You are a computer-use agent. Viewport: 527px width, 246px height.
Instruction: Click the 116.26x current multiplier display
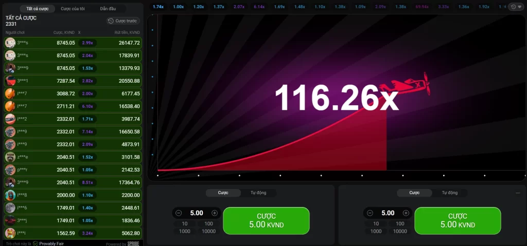click(x=337, y=98)
